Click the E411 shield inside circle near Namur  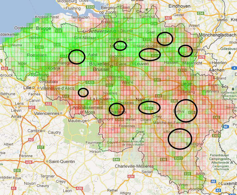click(149, 108)
